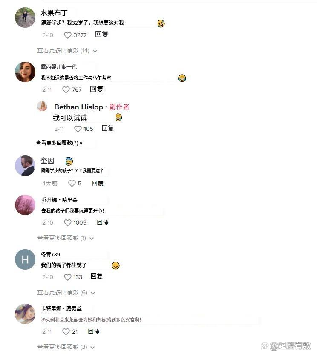Image resolution: width=317 pixels, height=357 pixels.
Task: Like 冬青789's comment with 133 likes
Action: point(68,277)
